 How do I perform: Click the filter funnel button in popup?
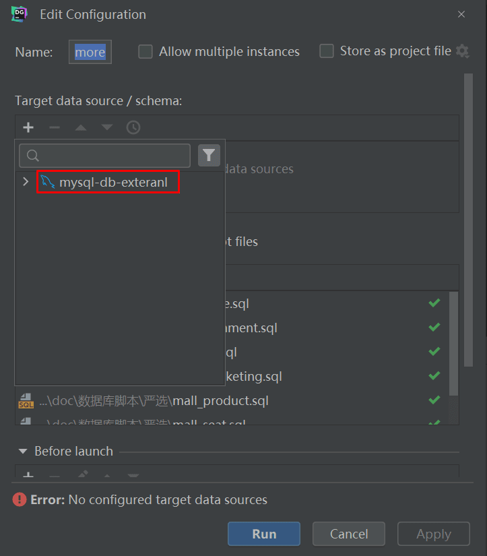(209, 155)
